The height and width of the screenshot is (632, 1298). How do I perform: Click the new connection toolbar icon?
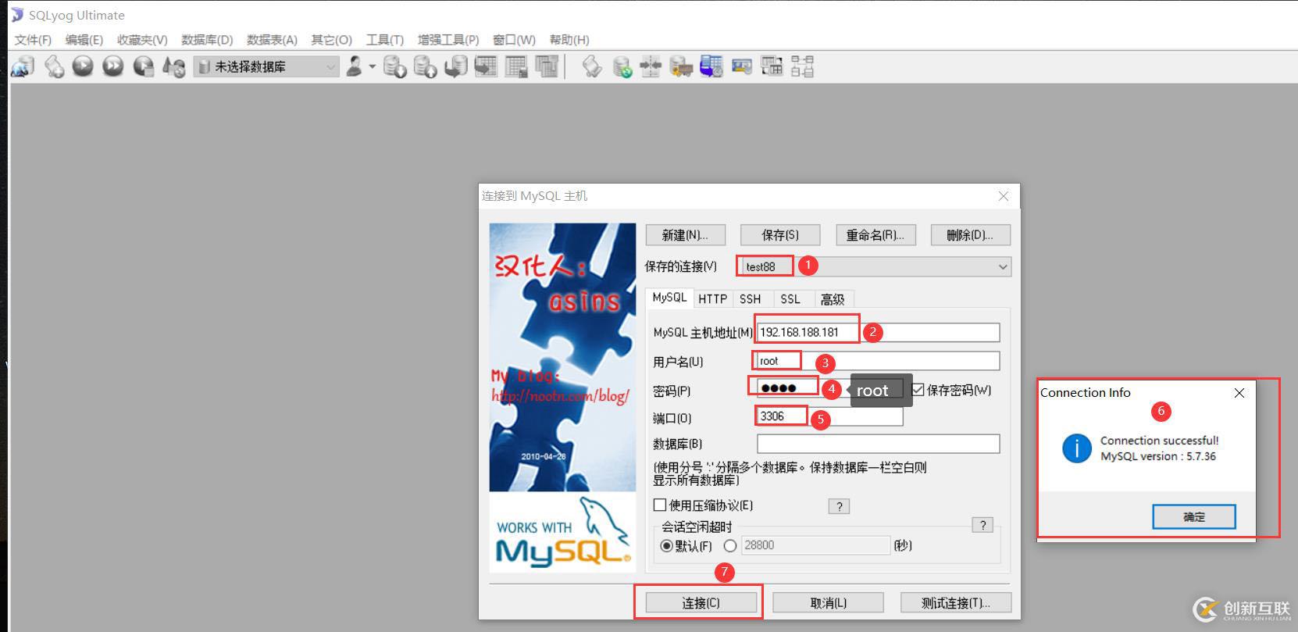click(x=23, y=67)
